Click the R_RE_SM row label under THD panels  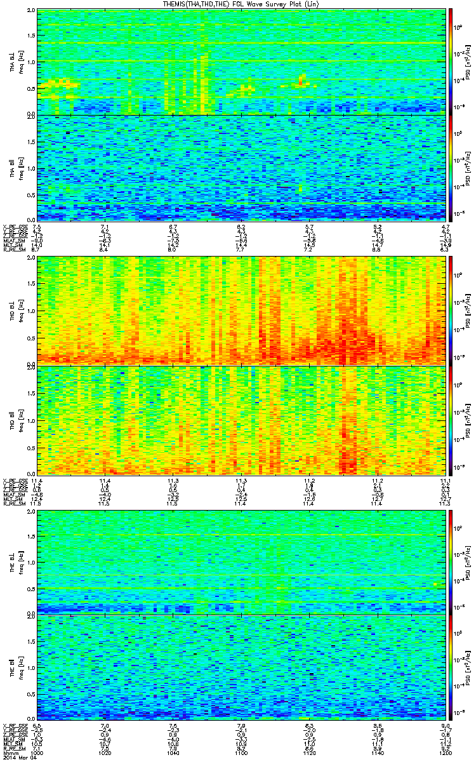click(x=15, y=503)
